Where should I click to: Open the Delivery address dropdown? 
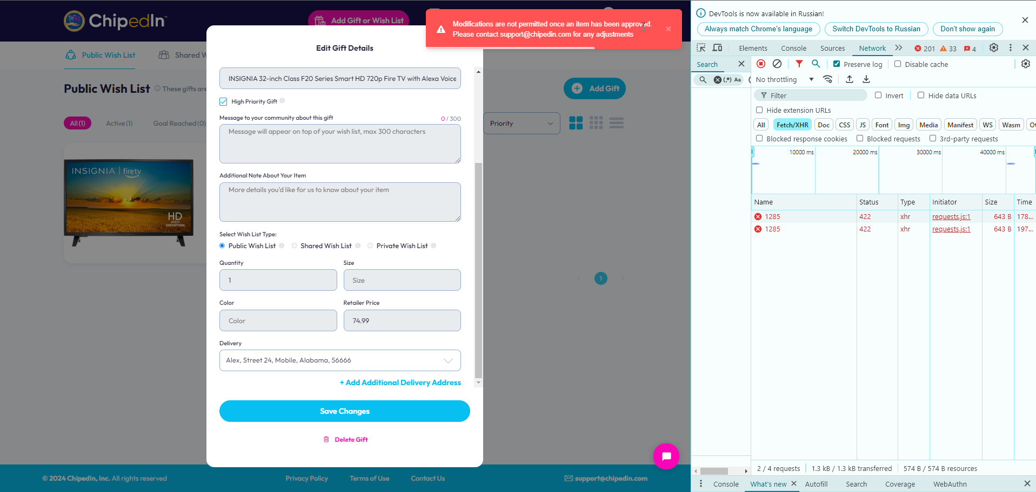[x=340, y=360]
